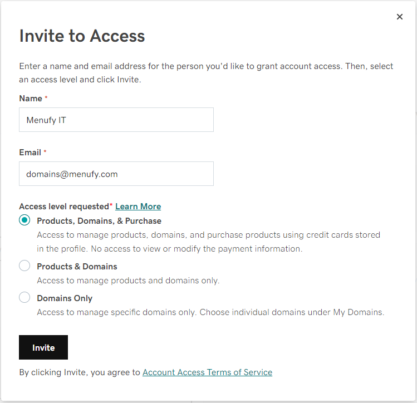Select the Domains Only radio button
The height and width of the screenshot is (403, 417).
24,297
